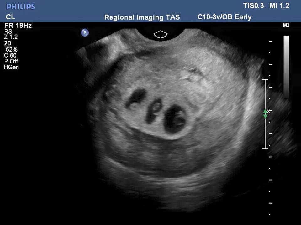Click the FR 19Hz frame rate readout
The height and width of the screenshot is (225, 301).
point(18,26)
